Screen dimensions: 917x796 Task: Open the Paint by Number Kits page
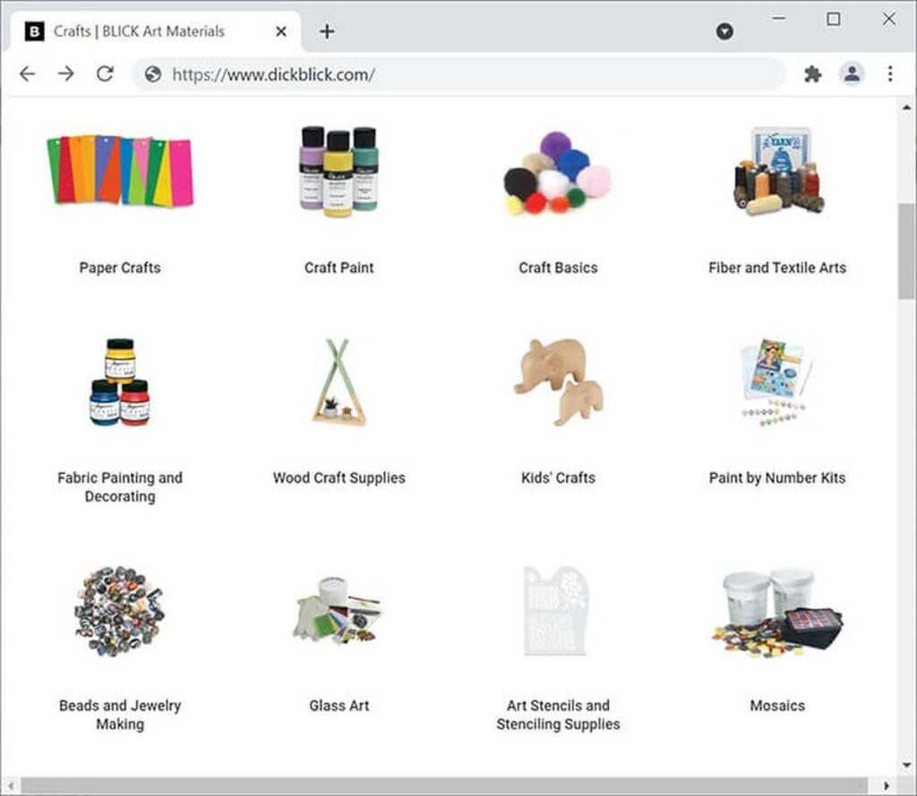tap(777, 477)
